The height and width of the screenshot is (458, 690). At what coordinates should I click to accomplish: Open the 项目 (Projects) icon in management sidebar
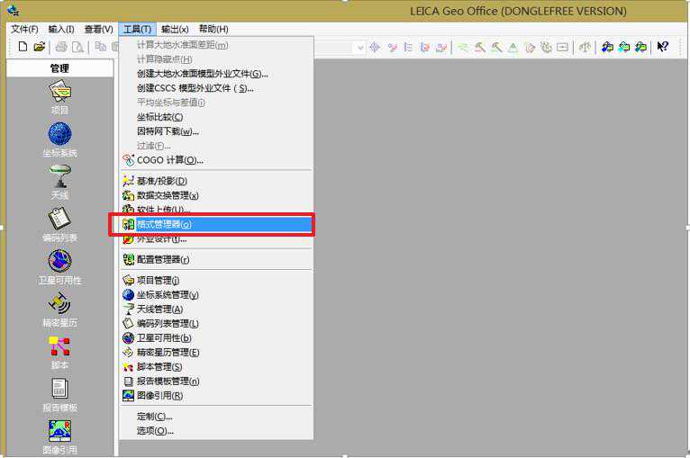pyautogui.click(x=59, y=91)
